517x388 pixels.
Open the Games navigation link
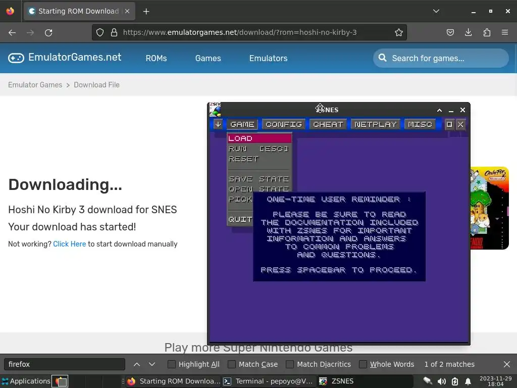click(x=208, y=59)
